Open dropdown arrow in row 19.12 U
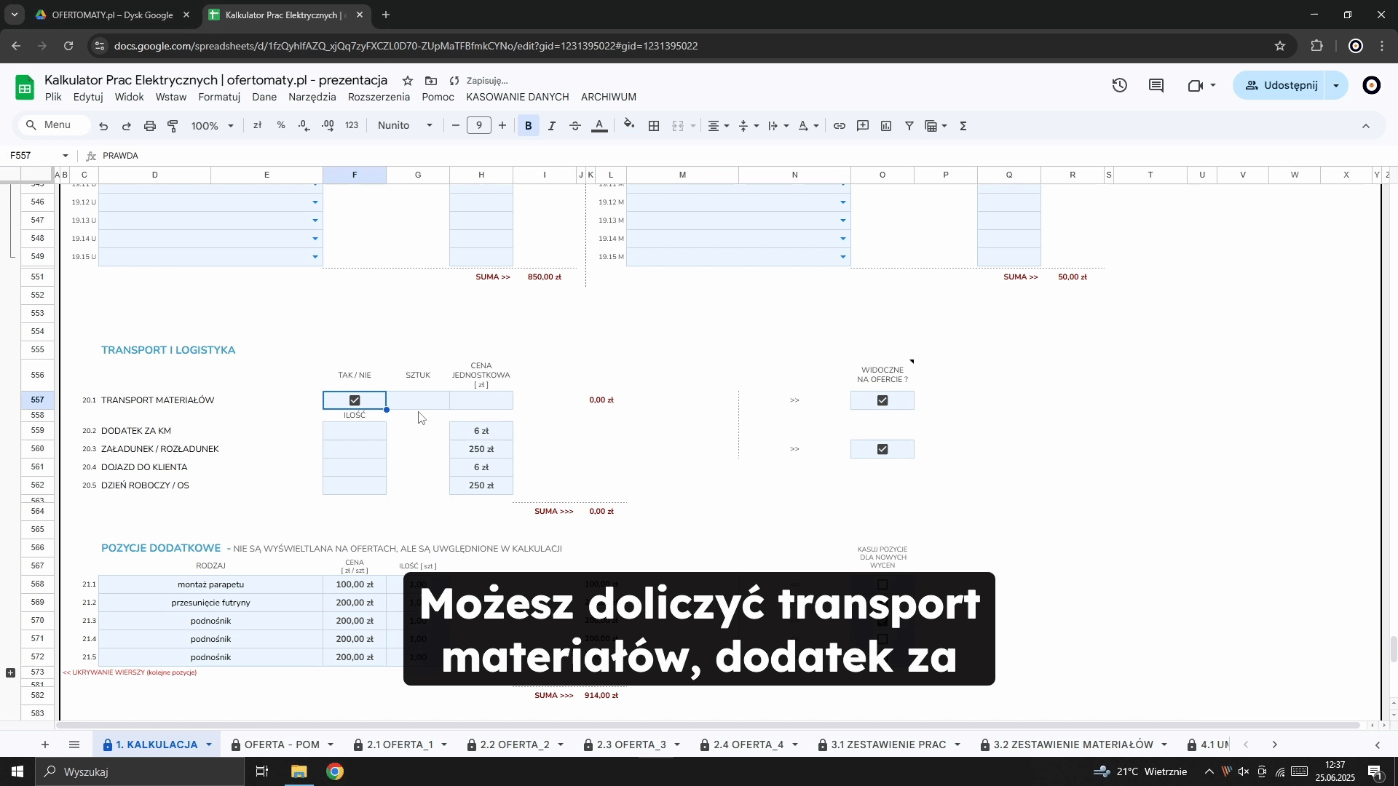 (x=315, y=202)
